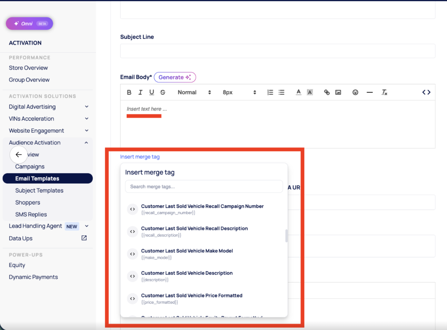447x330 pixels.
Task: Toggle bold formatting in the email editor
Action: pos(129,92)
